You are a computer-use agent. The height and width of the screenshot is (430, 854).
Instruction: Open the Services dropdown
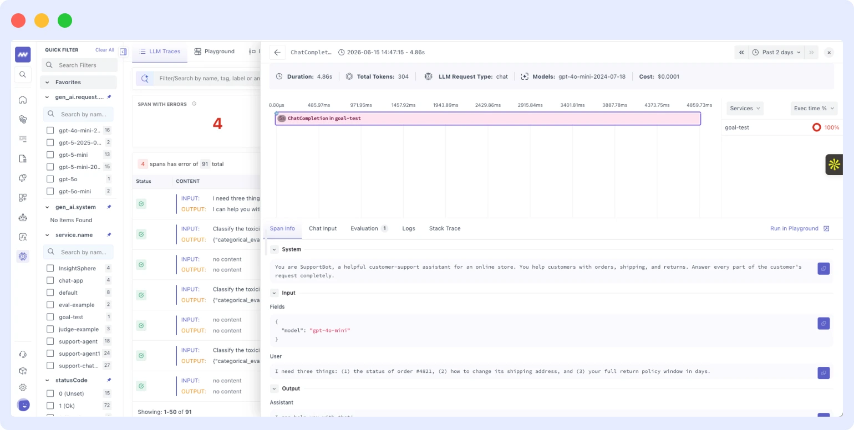click(x=745, y=108)
